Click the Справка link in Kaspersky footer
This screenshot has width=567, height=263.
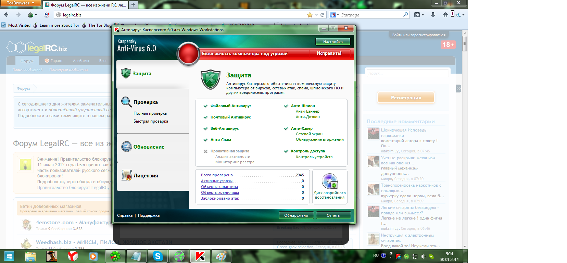coord(125,215)
